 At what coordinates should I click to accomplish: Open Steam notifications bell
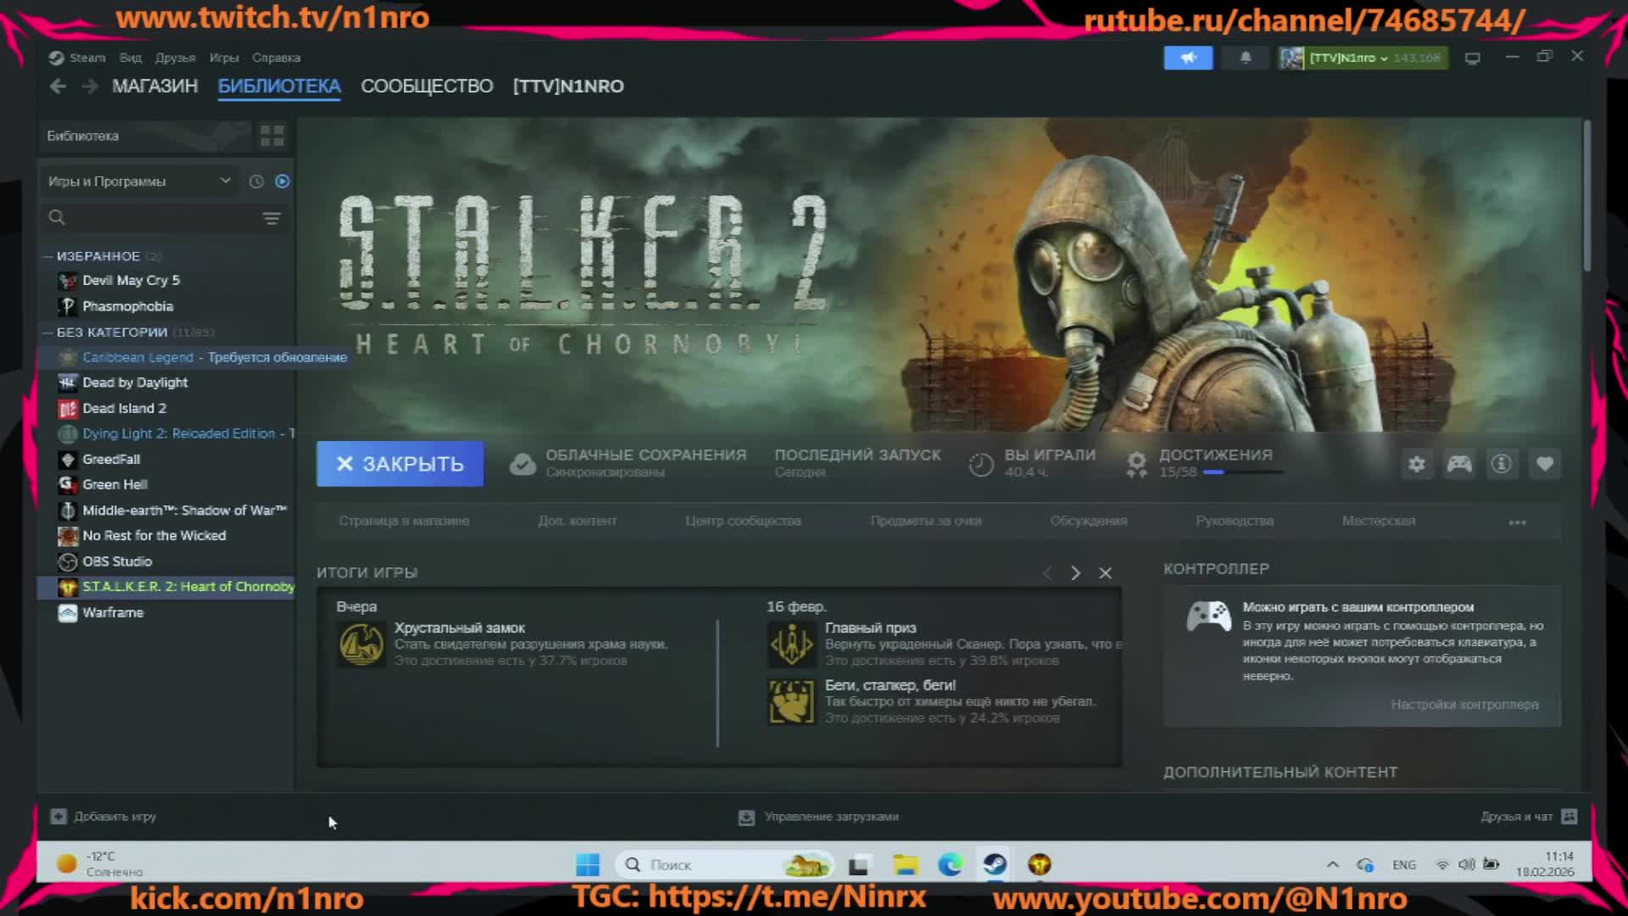click(1244, 57)
